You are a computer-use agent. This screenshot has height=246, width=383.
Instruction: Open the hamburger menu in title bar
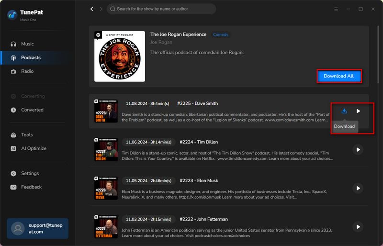(336, 9)
